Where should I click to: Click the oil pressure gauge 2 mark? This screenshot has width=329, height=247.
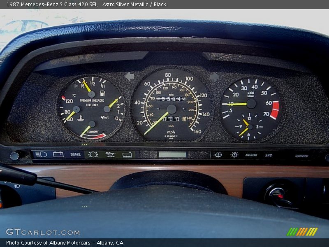[118, 106]
